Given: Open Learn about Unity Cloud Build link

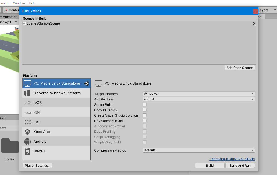Looking at the screenshot, I should pos(232,159).
